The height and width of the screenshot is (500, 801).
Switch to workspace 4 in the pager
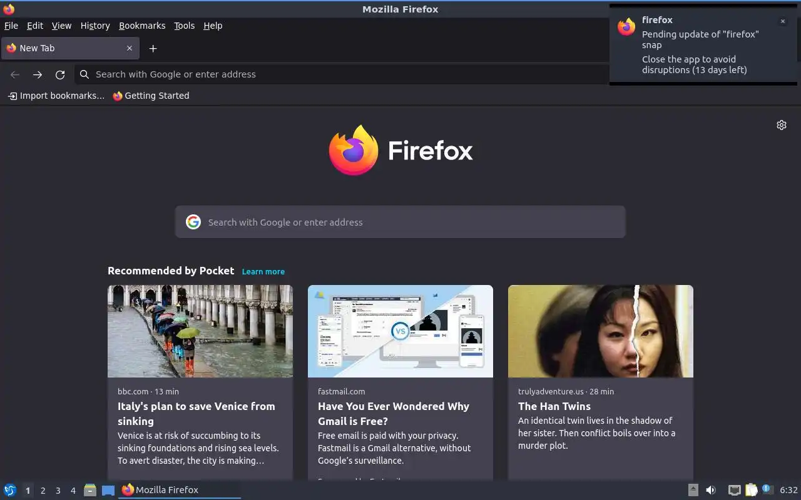(73, 491)
